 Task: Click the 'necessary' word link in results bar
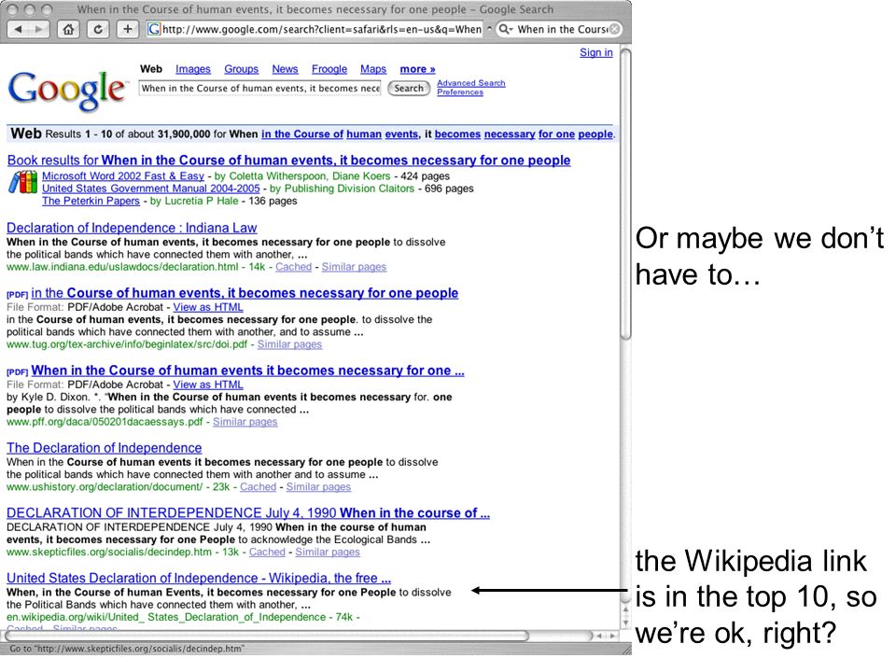coord(510,134)
